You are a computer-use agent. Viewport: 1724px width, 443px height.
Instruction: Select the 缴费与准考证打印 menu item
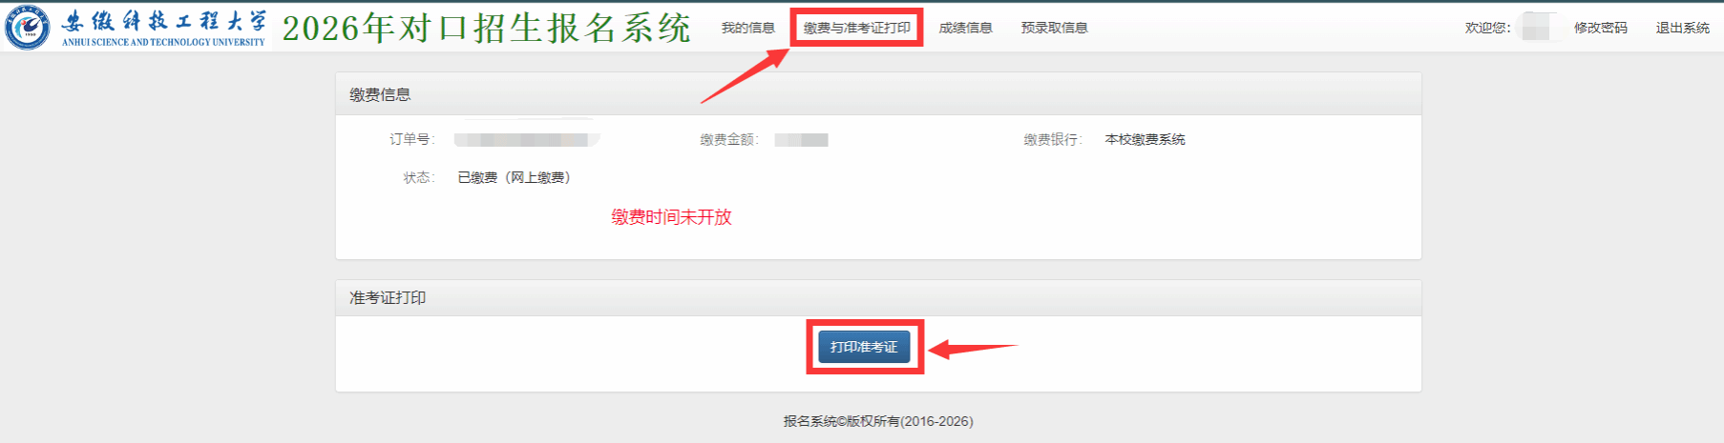(857, 28)
